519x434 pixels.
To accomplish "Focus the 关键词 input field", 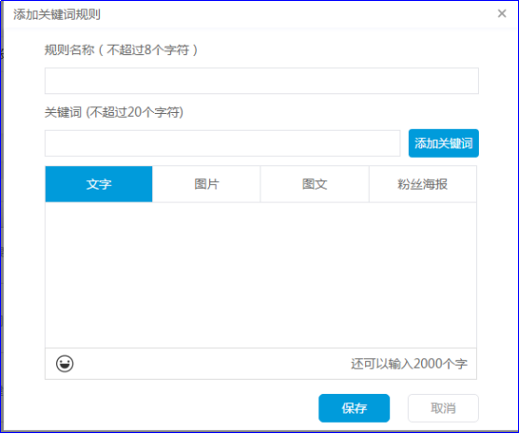I will point(222,143).
